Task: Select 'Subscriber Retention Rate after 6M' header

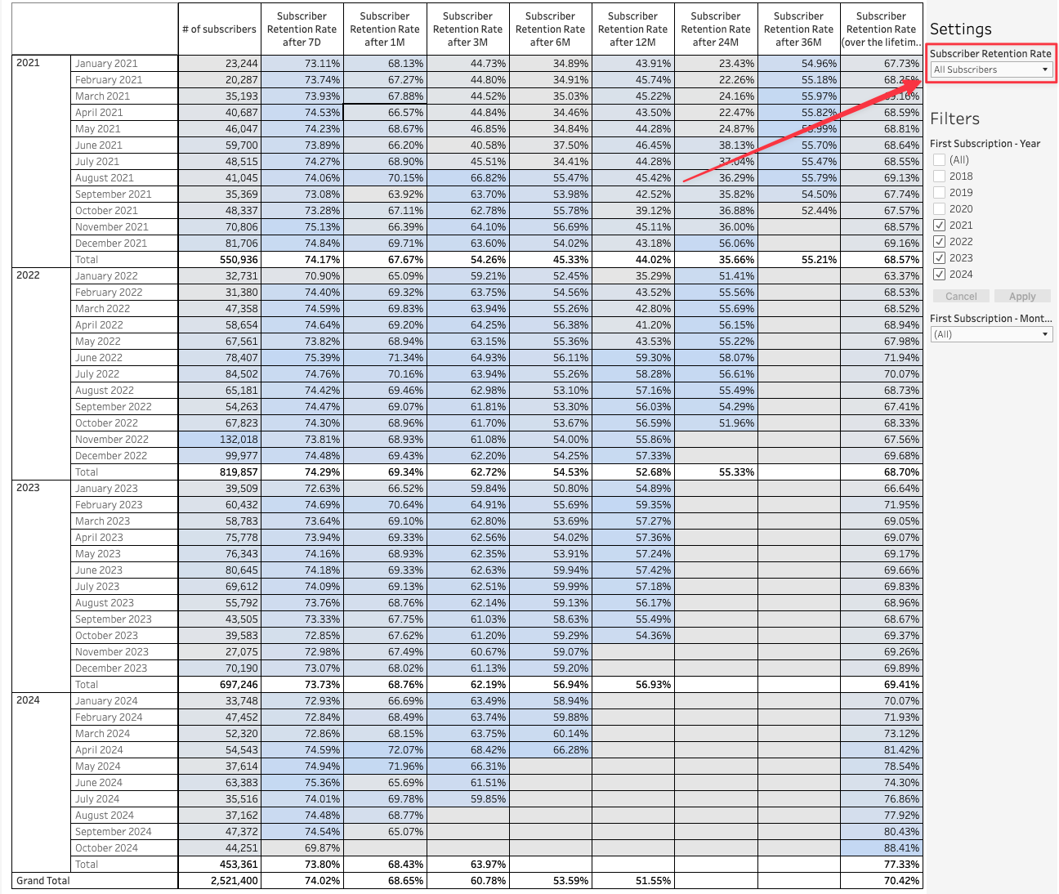Action: [x=551, y=29]
